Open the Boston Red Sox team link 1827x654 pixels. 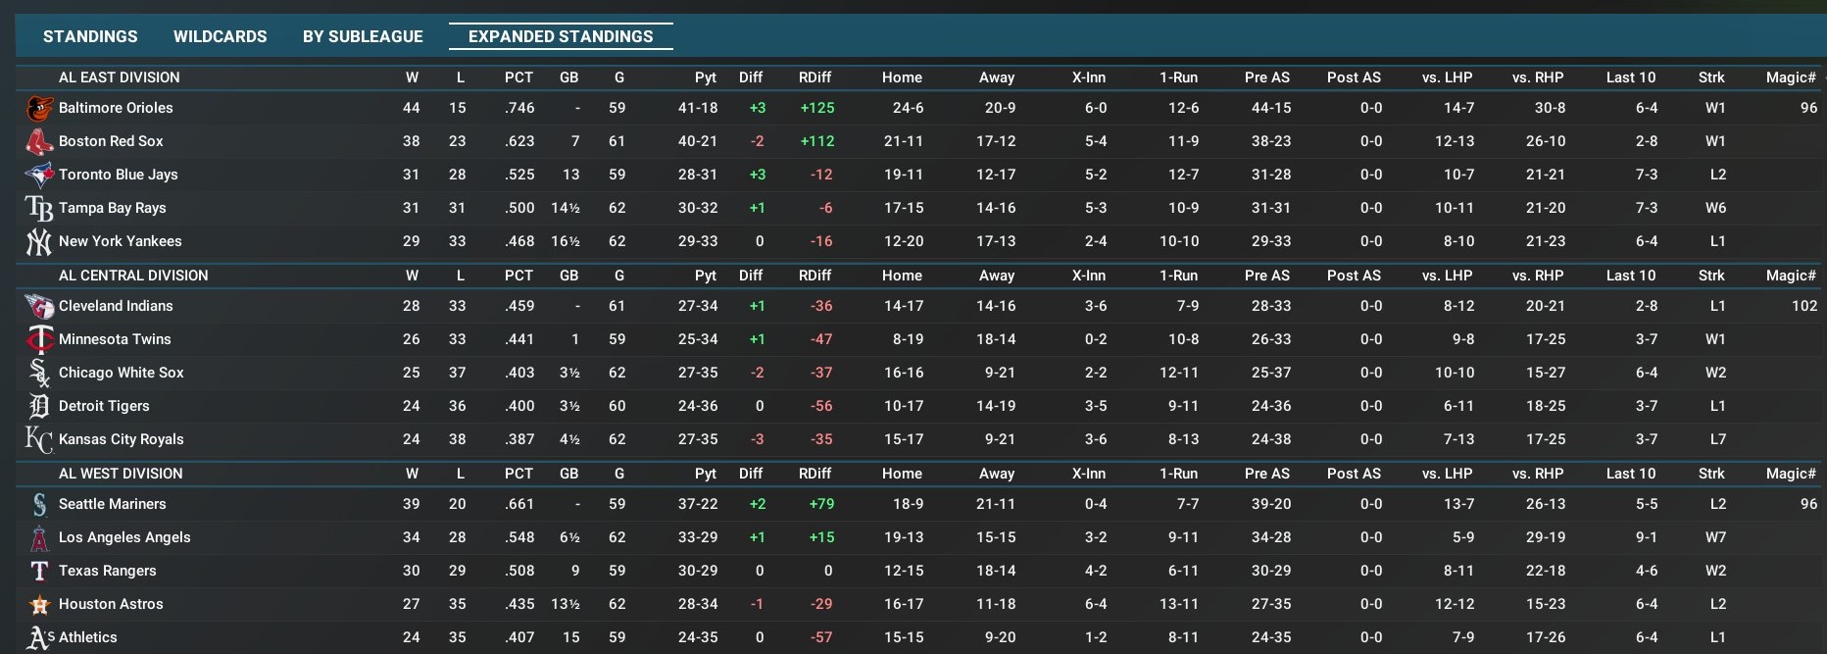[x=111, y=141]
